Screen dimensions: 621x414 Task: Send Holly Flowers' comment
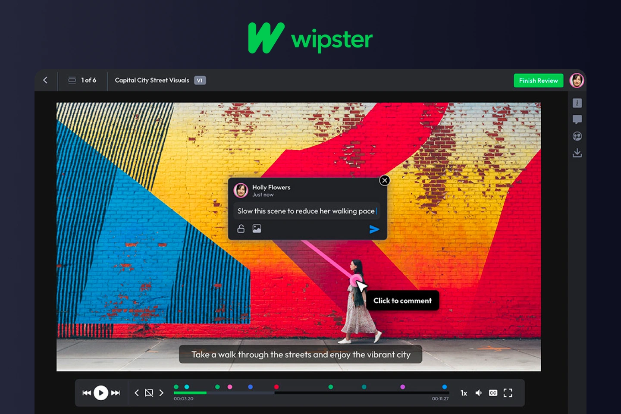[x=374, y=229]
